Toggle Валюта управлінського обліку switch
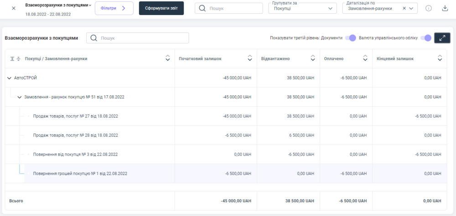 coord(425,38)
